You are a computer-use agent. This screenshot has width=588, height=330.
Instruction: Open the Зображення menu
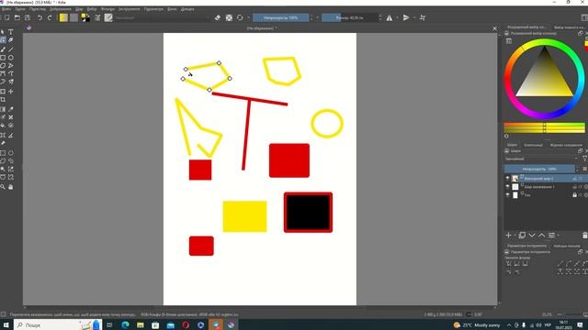(x=61, y=9)
